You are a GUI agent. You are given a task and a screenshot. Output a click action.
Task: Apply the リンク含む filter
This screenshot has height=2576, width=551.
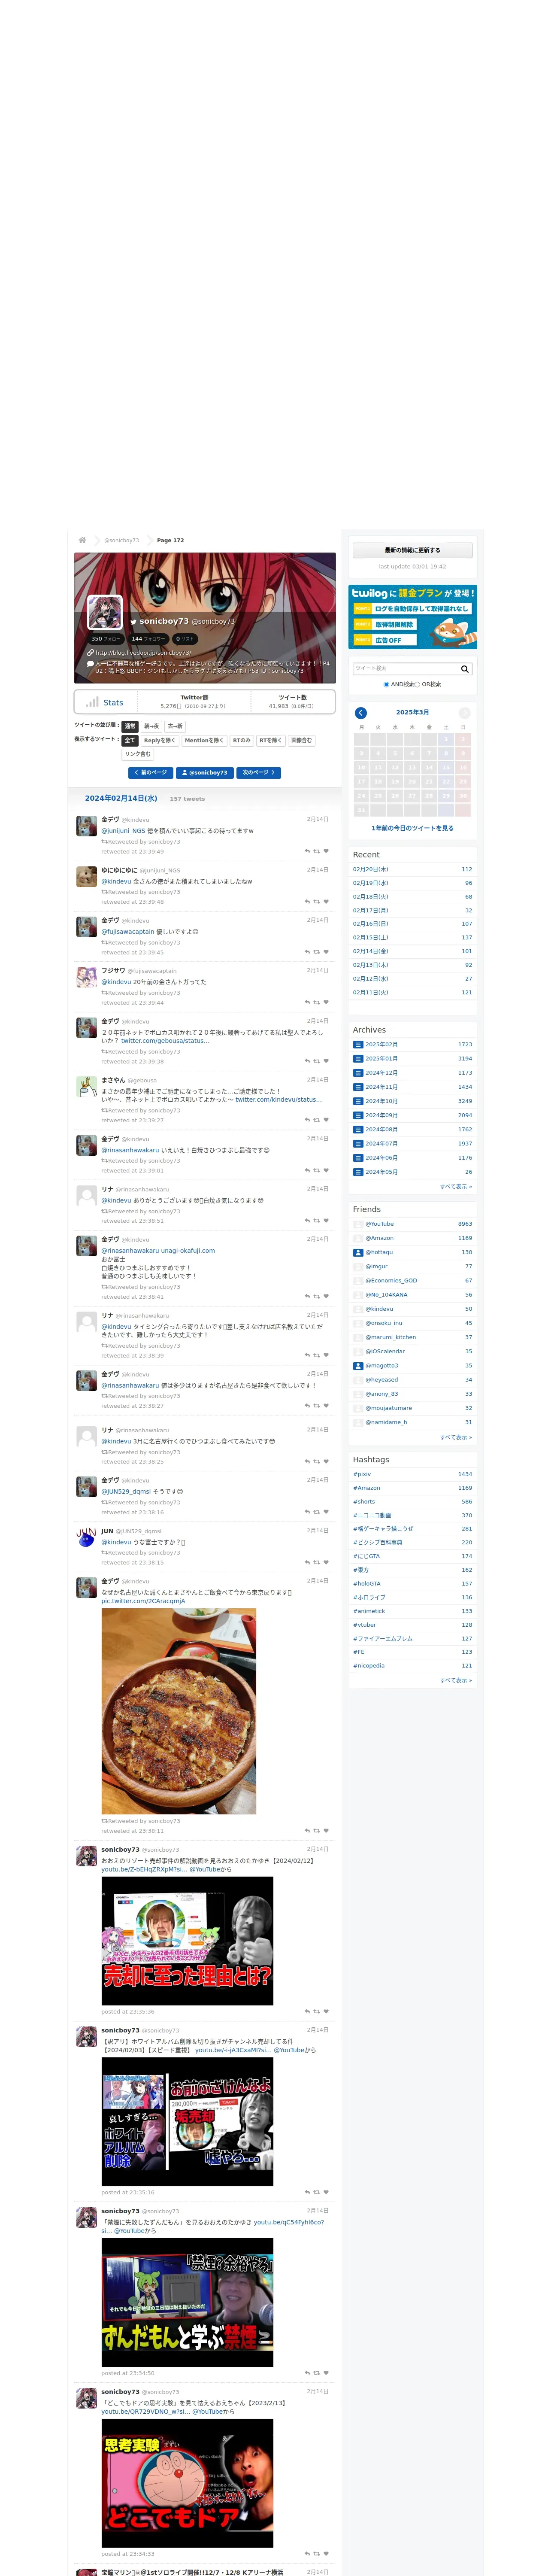coord(138,755)
